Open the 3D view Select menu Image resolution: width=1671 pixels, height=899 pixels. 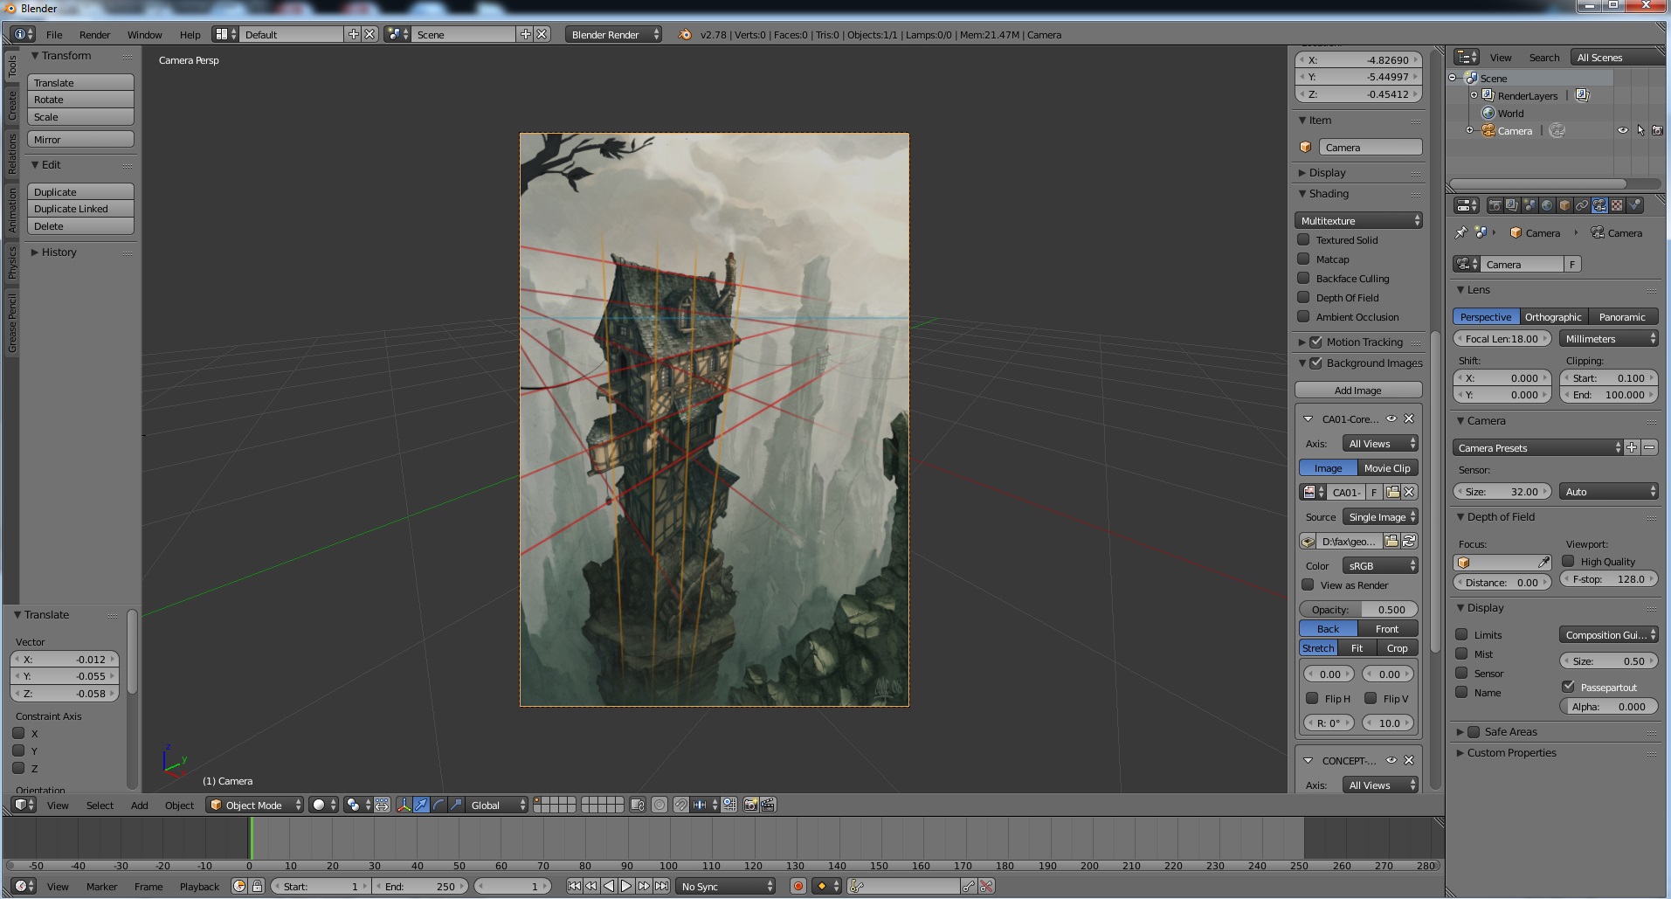click(x=100, y=805)
